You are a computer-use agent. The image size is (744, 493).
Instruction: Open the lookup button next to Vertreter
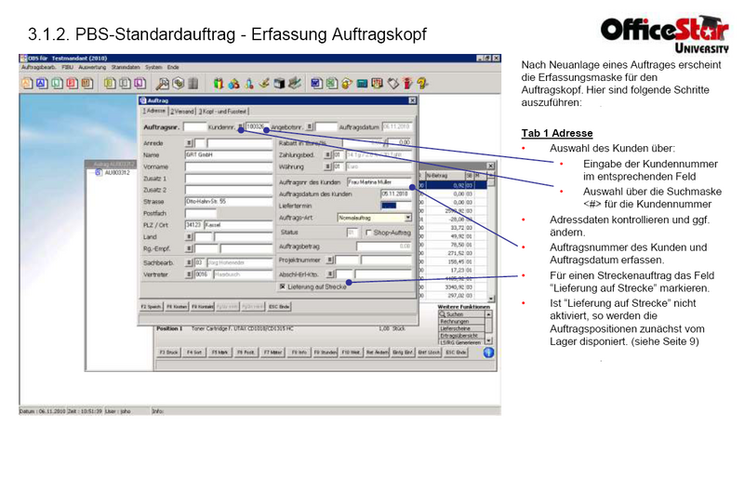[189, 274]
